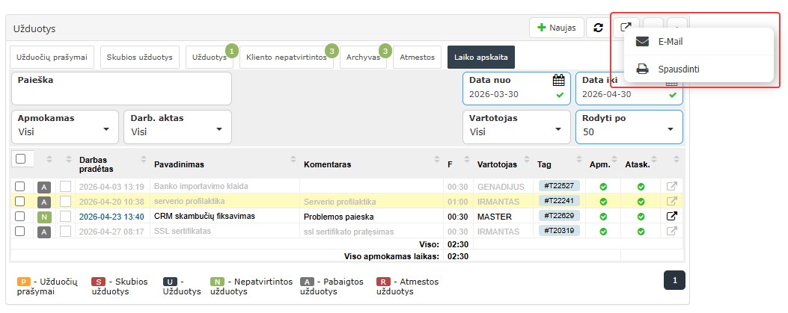Switch to Skubios užduotys tab

pyautogui.click(x=139, y=58)
